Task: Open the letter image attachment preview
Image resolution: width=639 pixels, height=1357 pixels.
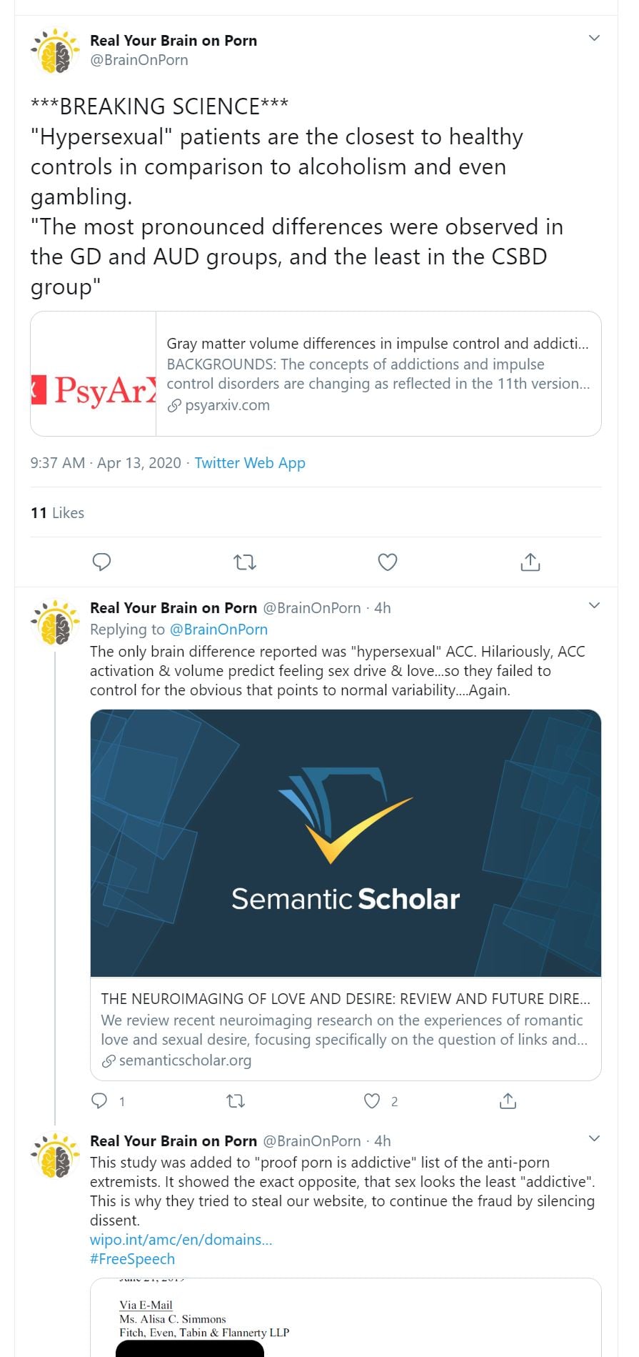Action: tap(346, 1318)
